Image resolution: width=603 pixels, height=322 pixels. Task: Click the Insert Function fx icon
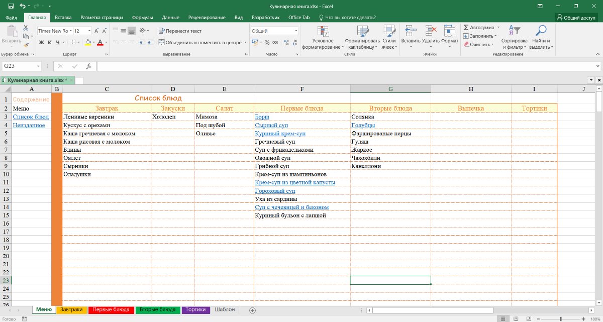tap(88, 66)
